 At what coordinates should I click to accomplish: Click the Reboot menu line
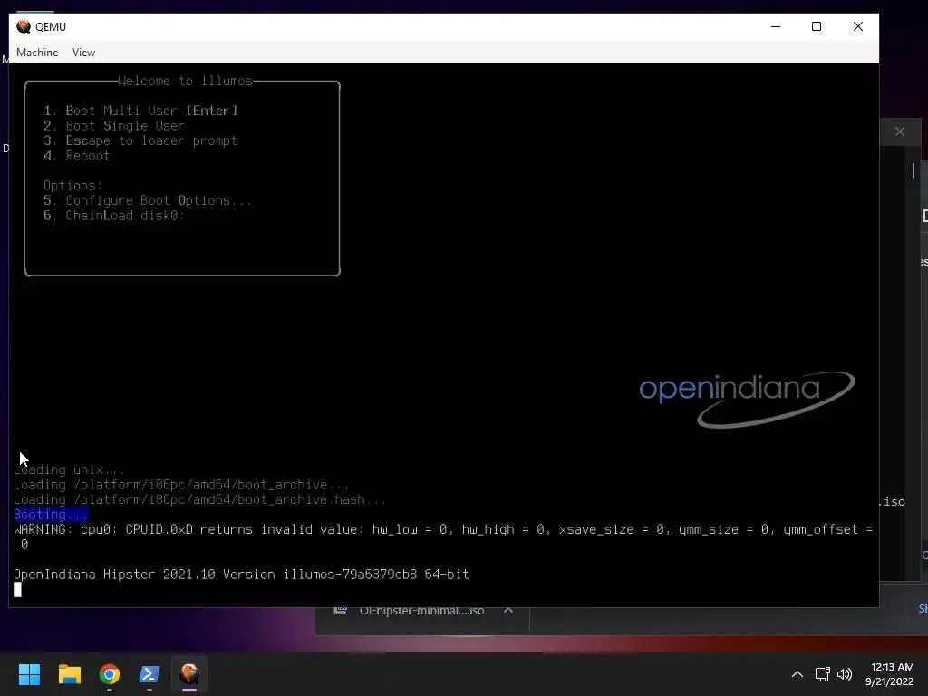click(76, 156)
